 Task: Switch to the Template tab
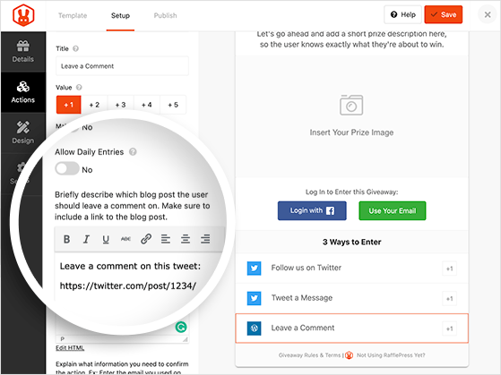73,15
